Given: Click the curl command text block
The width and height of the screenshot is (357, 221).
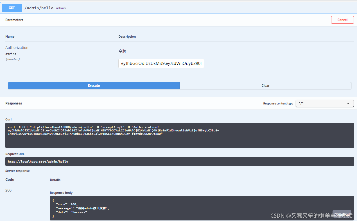Looking at the screenshot, I should (x=179, y=135).
